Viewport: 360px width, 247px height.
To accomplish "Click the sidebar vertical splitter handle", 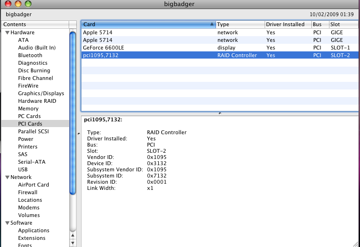I will (79, 134).
